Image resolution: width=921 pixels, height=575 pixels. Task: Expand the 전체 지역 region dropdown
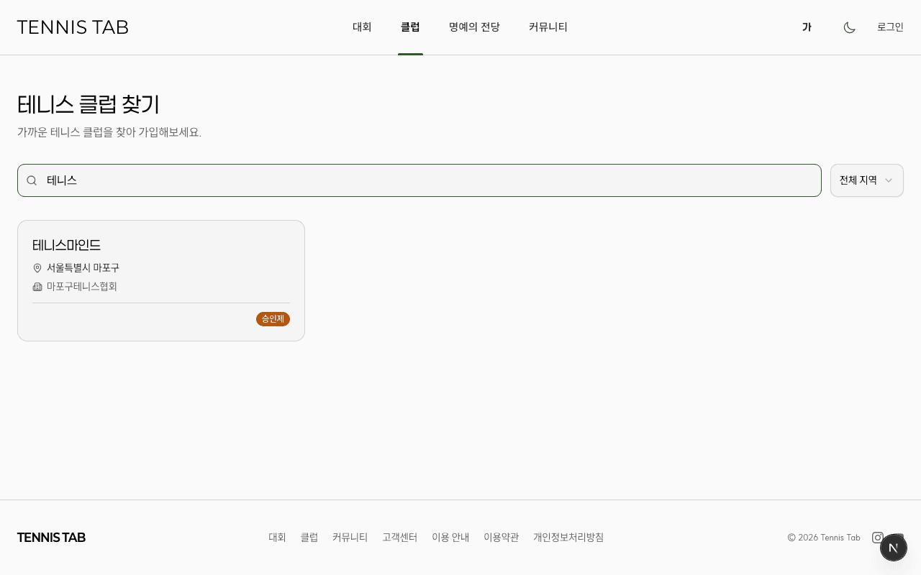866,180
